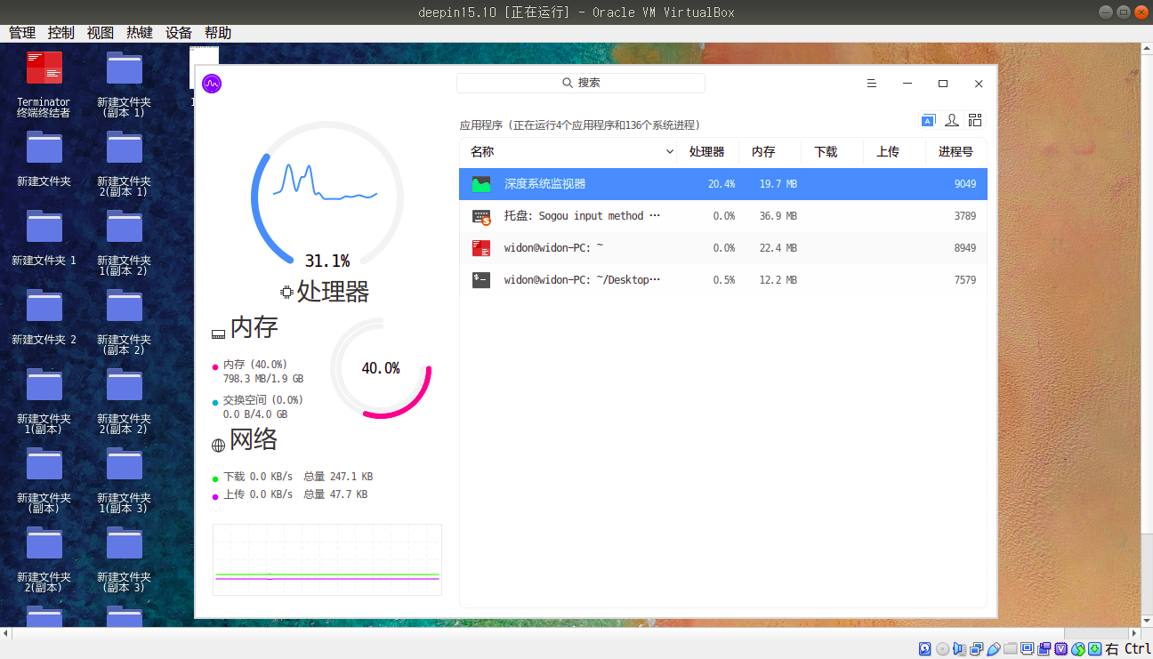Click the Deepin System Monitor process icon
Image resolution: width=1153 pixels, height=659 pixels.
click(481, 183)
